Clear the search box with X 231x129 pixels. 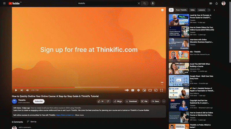point(139,3)
